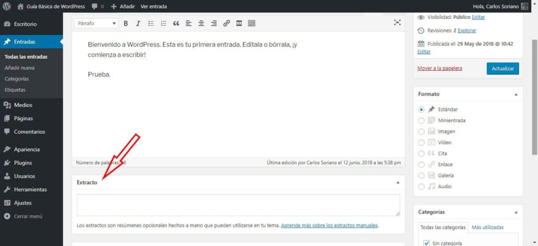This screenshot has width=538, height=246.
Task: Select the Audio post format
Action: 421,187
